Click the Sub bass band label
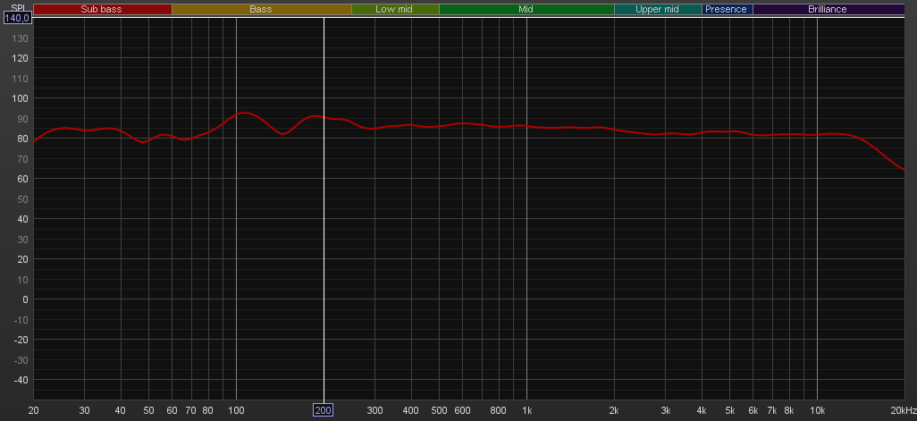Image resolution: width=917 pixels, height=421 pixels. [x=102, y=9]
